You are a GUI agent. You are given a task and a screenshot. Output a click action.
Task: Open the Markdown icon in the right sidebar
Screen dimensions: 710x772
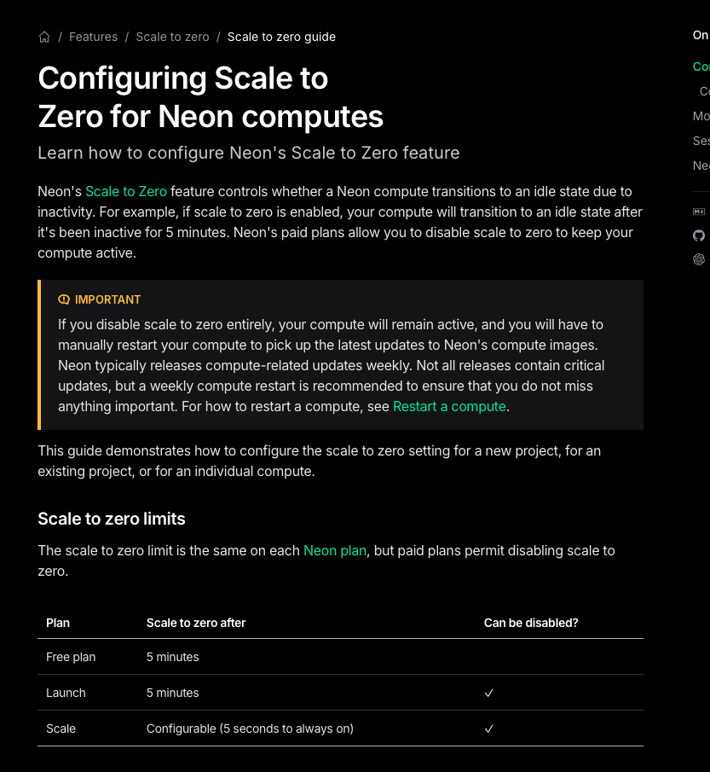tap(699, 212)
